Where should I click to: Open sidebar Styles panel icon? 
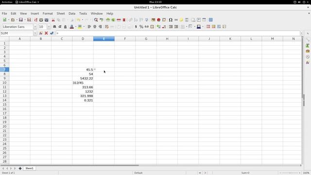[308, 45]
